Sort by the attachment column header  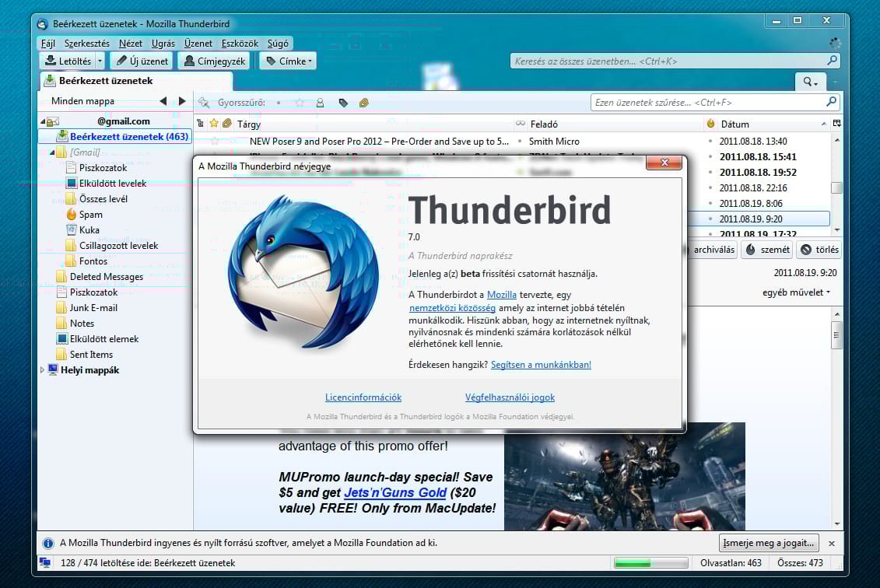tap(226, 124)
